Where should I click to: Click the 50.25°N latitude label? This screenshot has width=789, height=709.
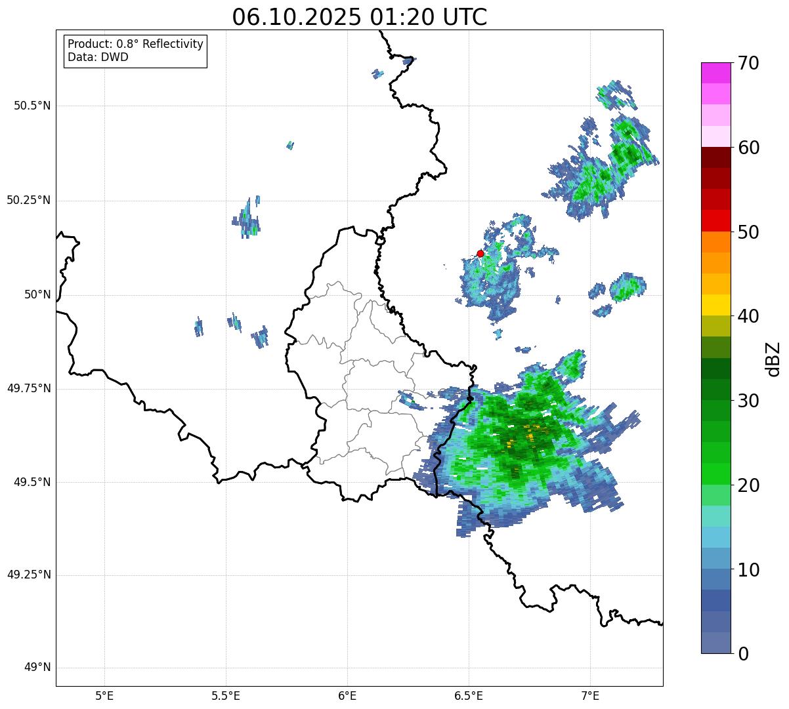(29, 200)
